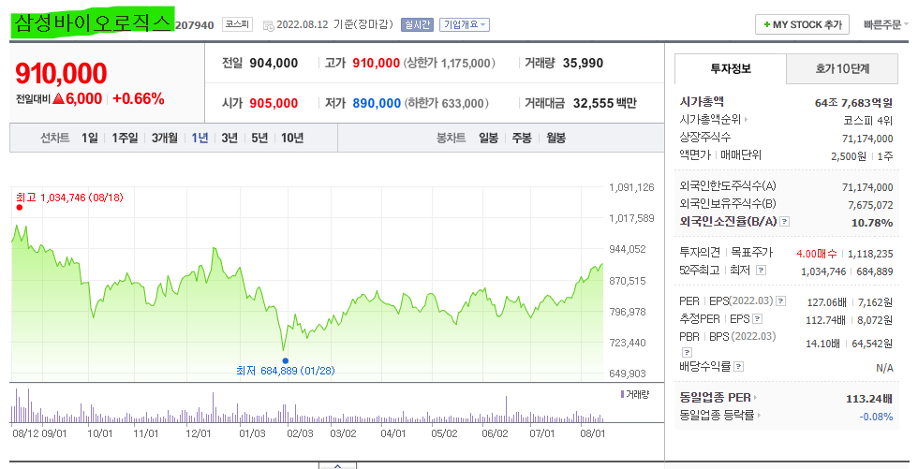Select the 주봉 candle chart
The image size is (918, 469).
coord(522,138)
